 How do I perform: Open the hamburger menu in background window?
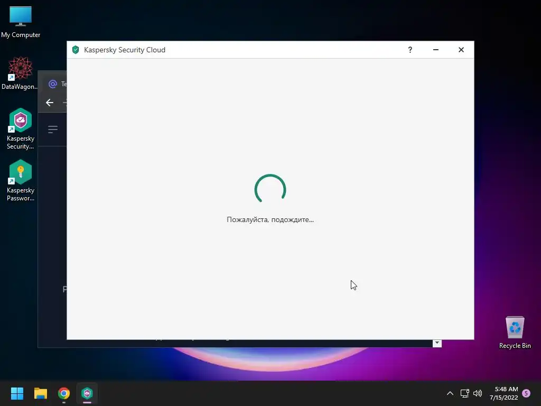(x=53, y=130)
